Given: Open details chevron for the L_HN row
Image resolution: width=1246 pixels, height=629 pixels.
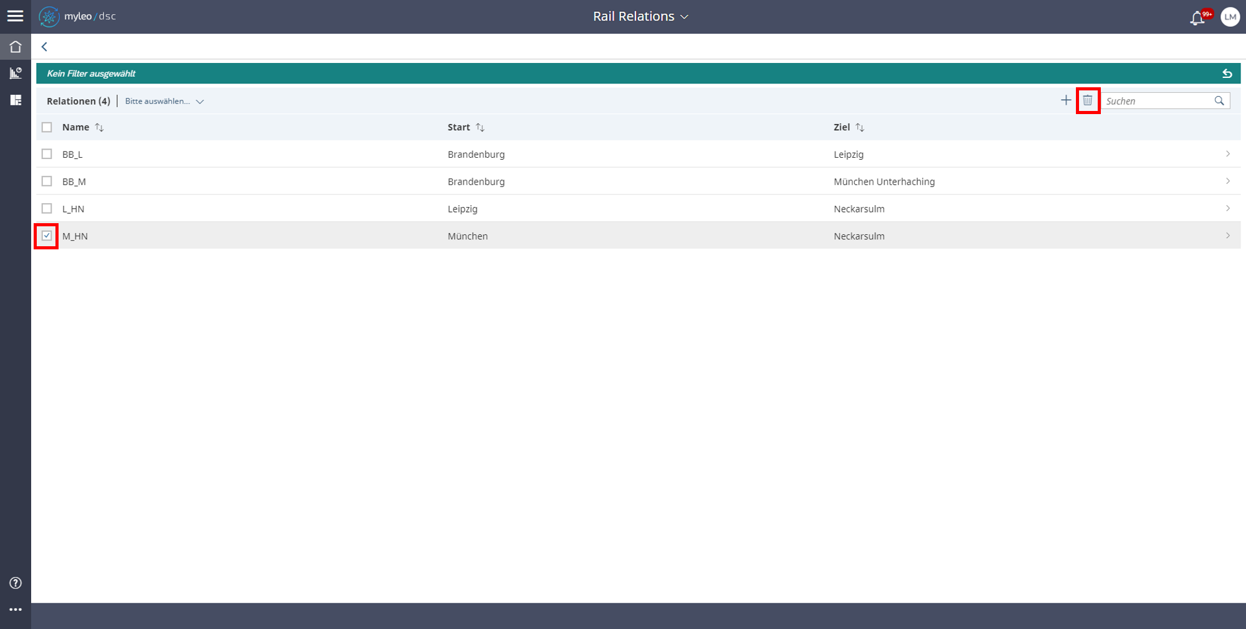Looking at the screenshot, I should pyautogui.click(x=1228, y=208).
